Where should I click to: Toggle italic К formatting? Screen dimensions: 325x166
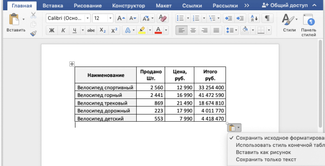(63, 31)
